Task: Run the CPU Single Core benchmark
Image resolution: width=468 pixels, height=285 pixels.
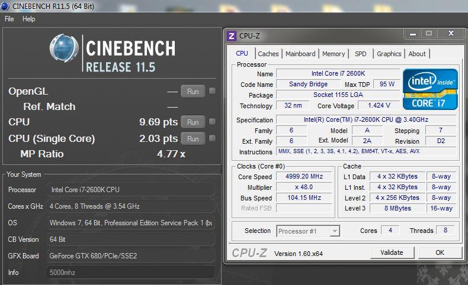Action: [193, 138]
